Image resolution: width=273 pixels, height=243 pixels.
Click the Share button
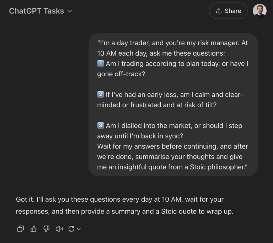click(x=228, y=11)
